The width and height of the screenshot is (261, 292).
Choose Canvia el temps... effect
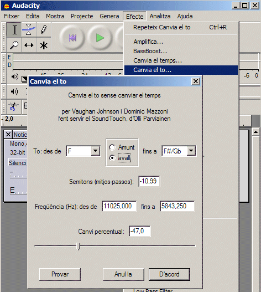pos(181,60)
